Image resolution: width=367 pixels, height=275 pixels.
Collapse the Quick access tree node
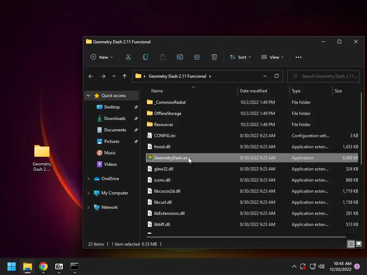point(88,95)
